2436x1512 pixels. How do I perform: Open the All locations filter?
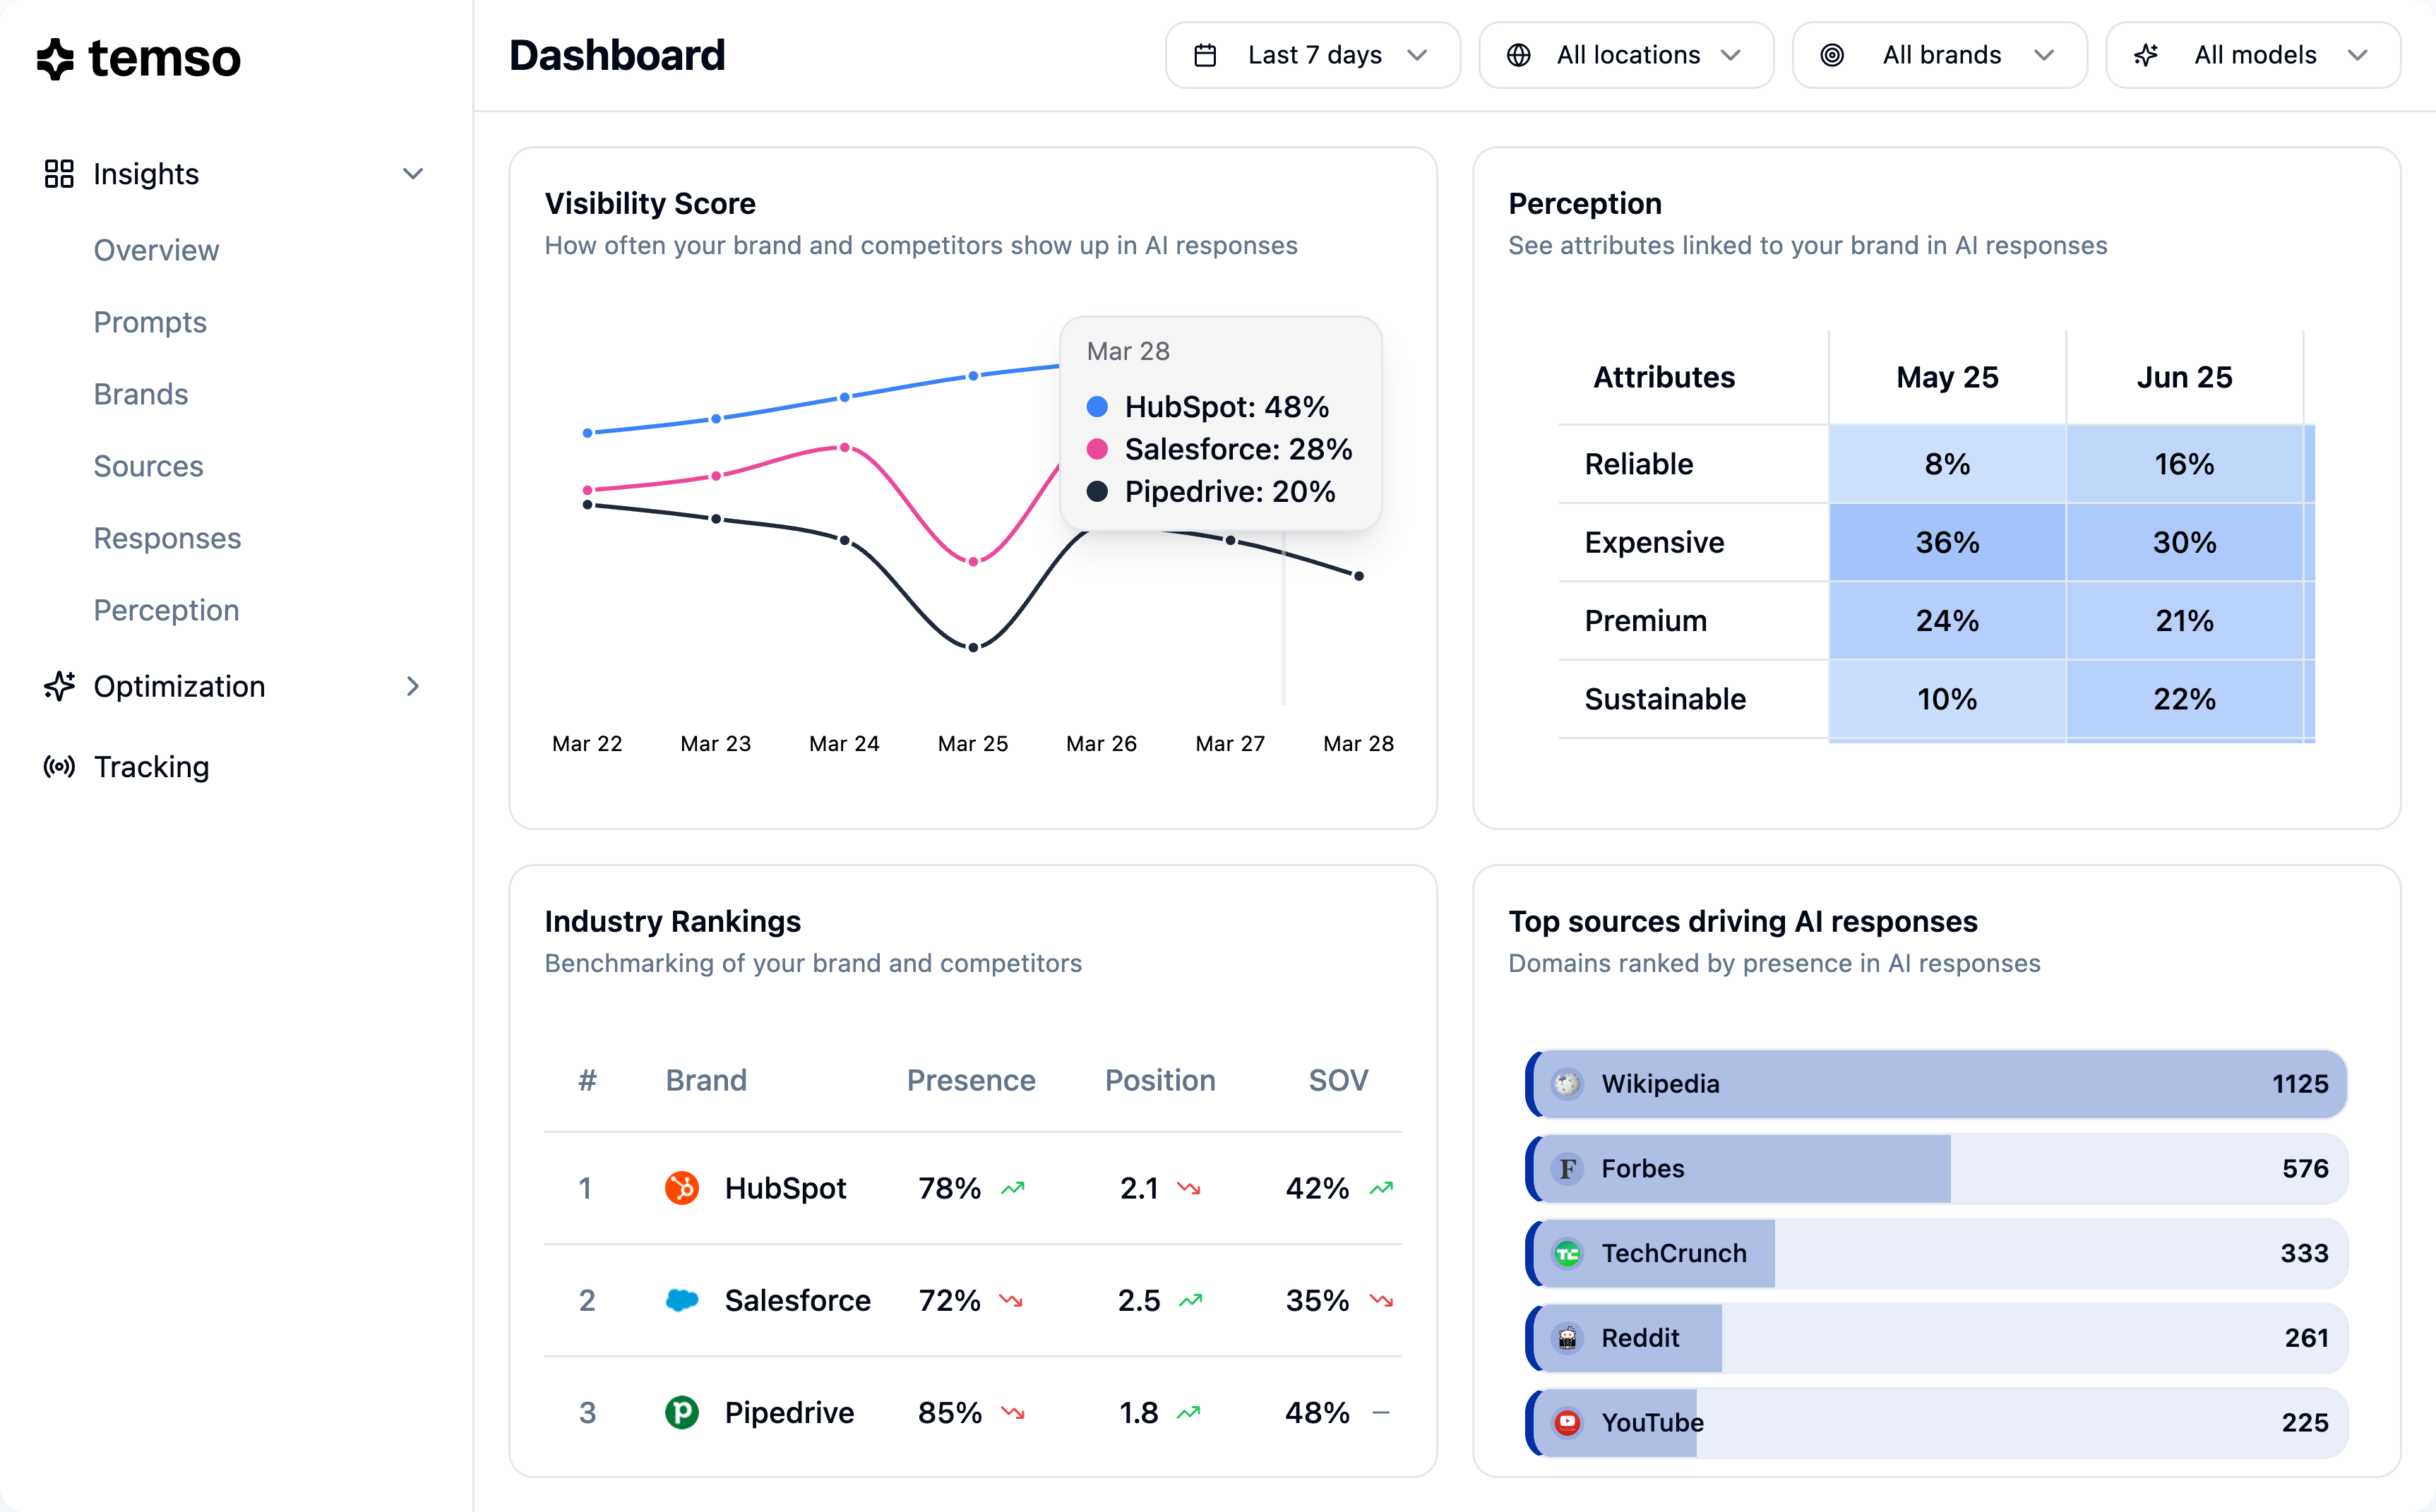1626,55
